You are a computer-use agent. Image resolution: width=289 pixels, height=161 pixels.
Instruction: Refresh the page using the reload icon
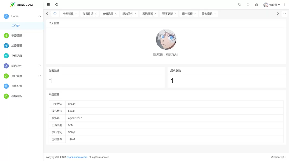[56, 4]
